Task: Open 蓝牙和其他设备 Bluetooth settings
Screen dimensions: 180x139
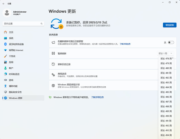Action: pos(23,44)
